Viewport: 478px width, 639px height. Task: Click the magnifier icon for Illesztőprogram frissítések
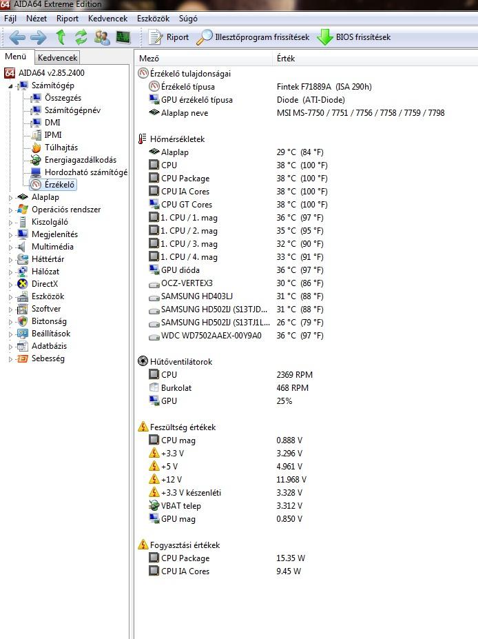point(205,37)
